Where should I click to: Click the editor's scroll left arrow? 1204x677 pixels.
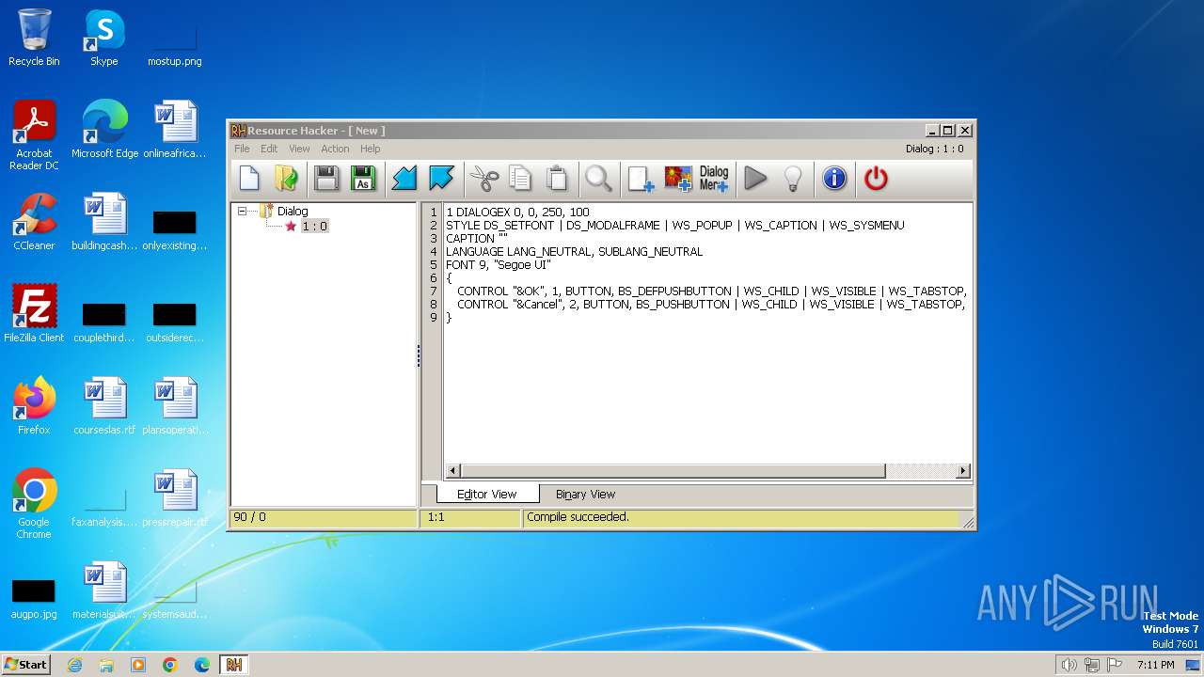coord(453,470)
